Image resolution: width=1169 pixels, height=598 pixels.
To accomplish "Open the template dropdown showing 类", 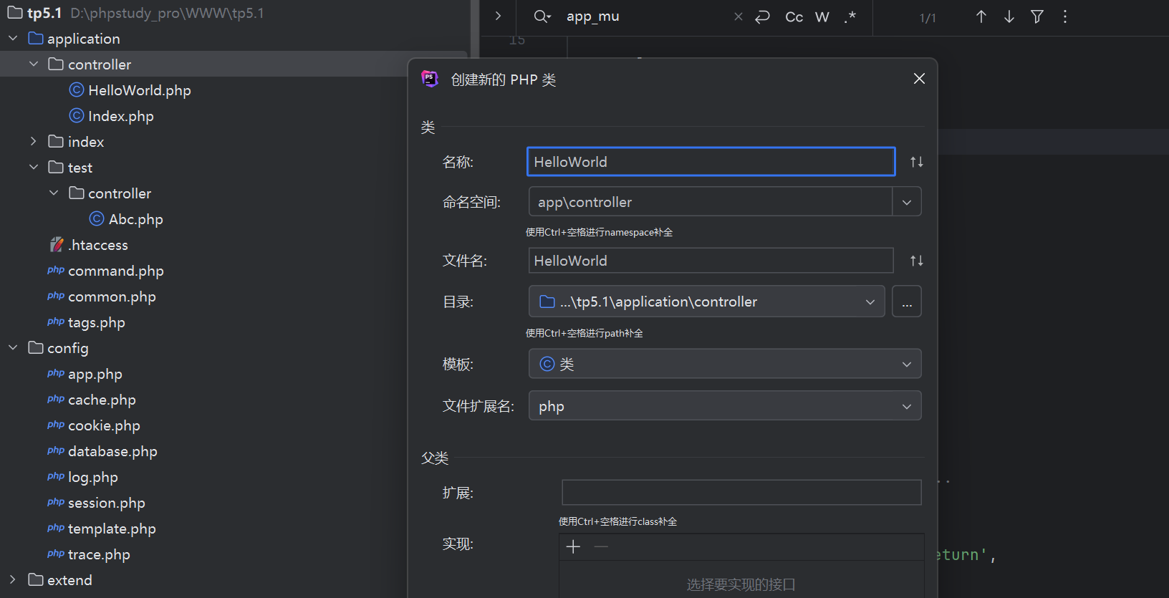I will pos(725,364).
